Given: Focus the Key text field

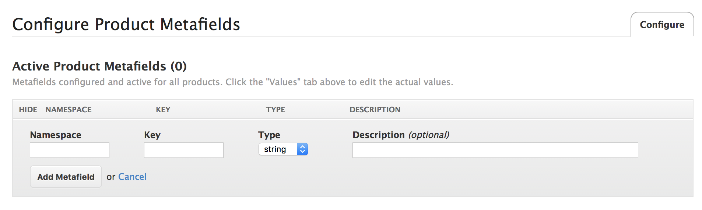Looking at the screenshot, I should 184,150.
